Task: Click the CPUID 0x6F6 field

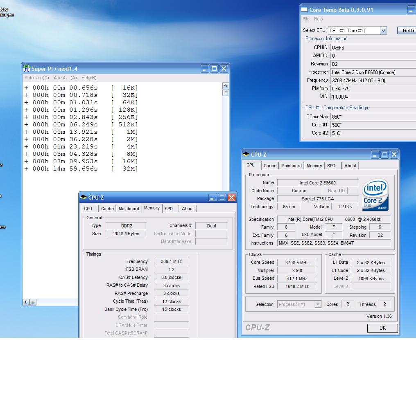Action: [x=373, y=48]
